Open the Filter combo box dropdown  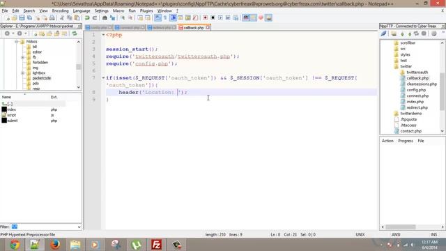(79, 227)
